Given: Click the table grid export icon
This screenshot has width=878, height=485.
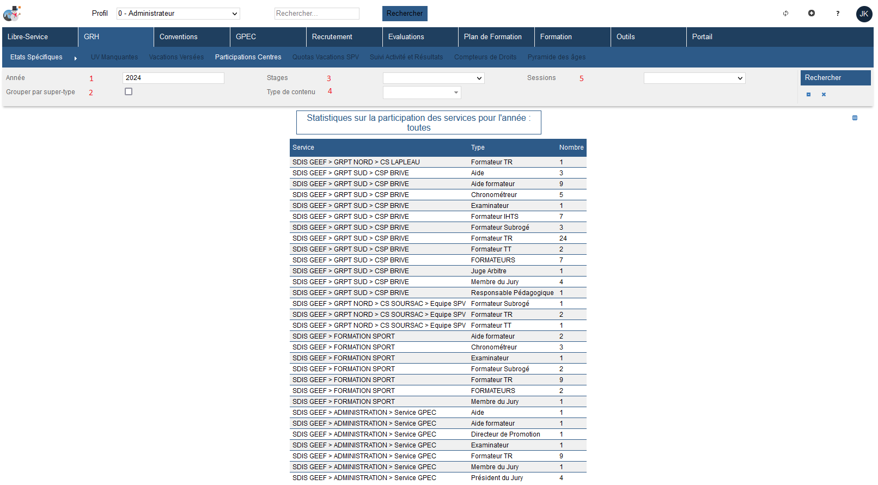Looking at the screenshot, I should point(855,118).
